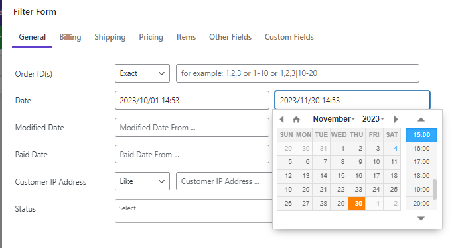Go to previous month in date picker
The width and height of the screenshot is (454, 248).
click(x=281, y=119)
